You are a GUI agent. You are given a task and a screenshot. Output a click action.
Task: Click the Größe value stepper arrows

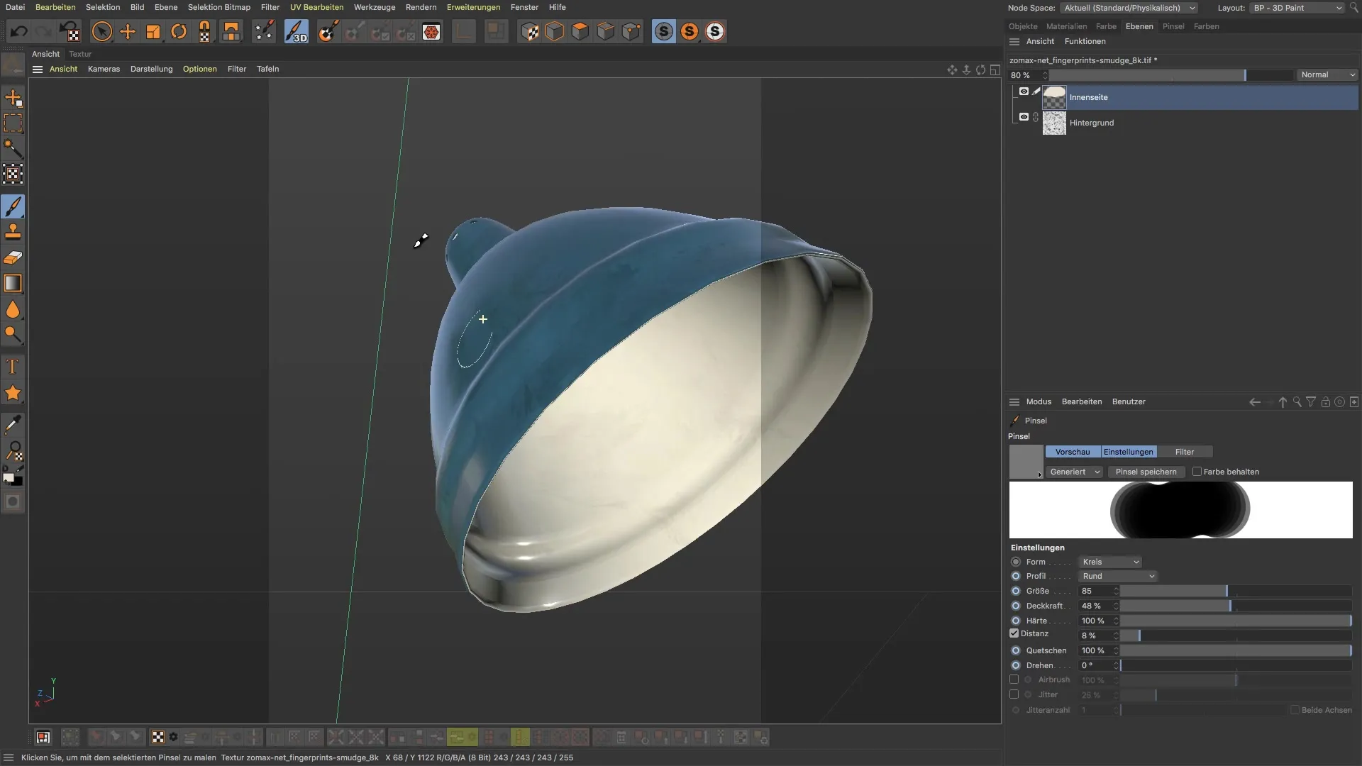(x=1116, y=591)
